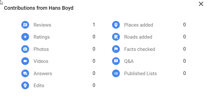This screenshot has height=103, width=208.
Task: Open the Places added pin icon
Action: (116, 25)
